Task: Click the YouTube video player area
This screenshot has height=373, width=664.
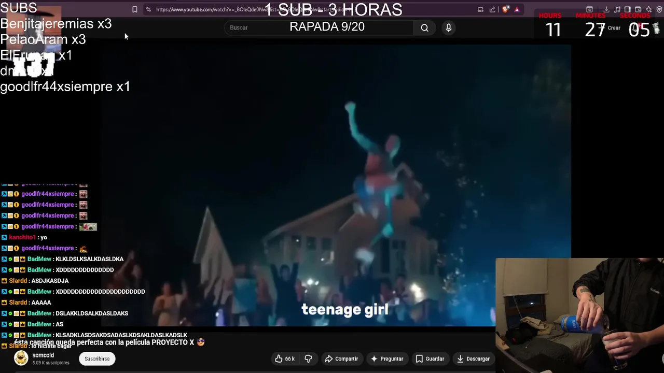Action: point(336,185)
